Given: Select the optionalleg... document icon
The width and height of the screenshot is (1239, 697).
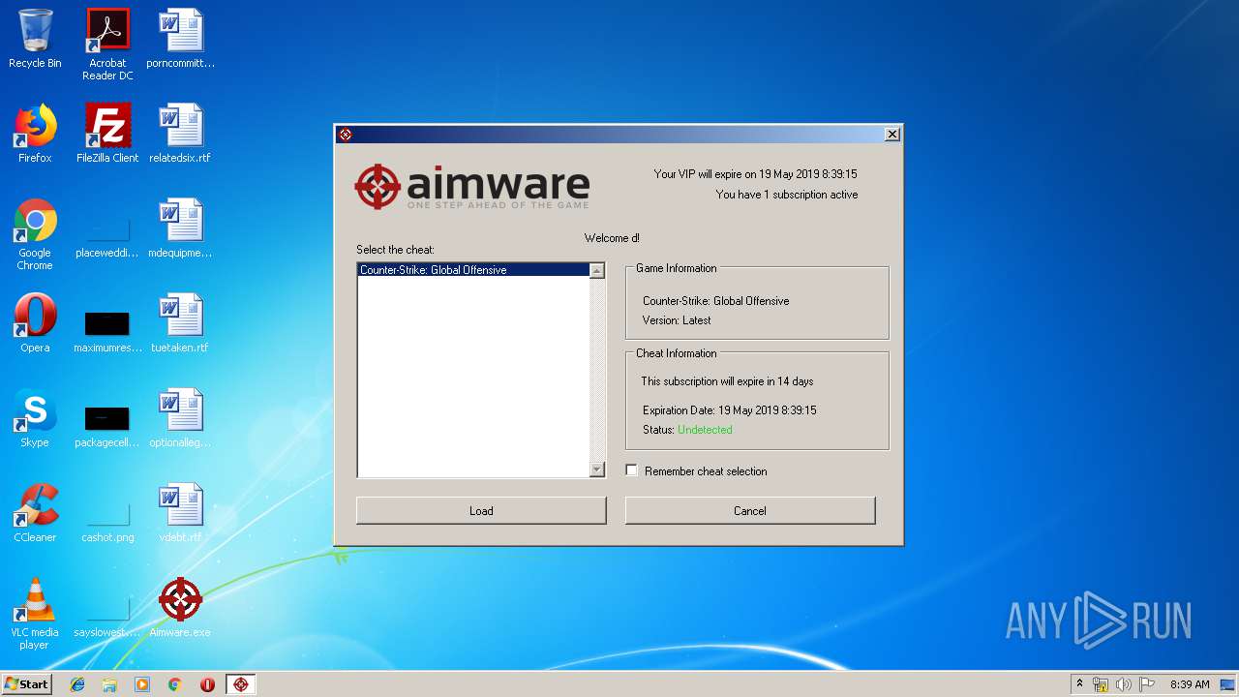Looking at the screenshot, I should (x=181, y=418).
